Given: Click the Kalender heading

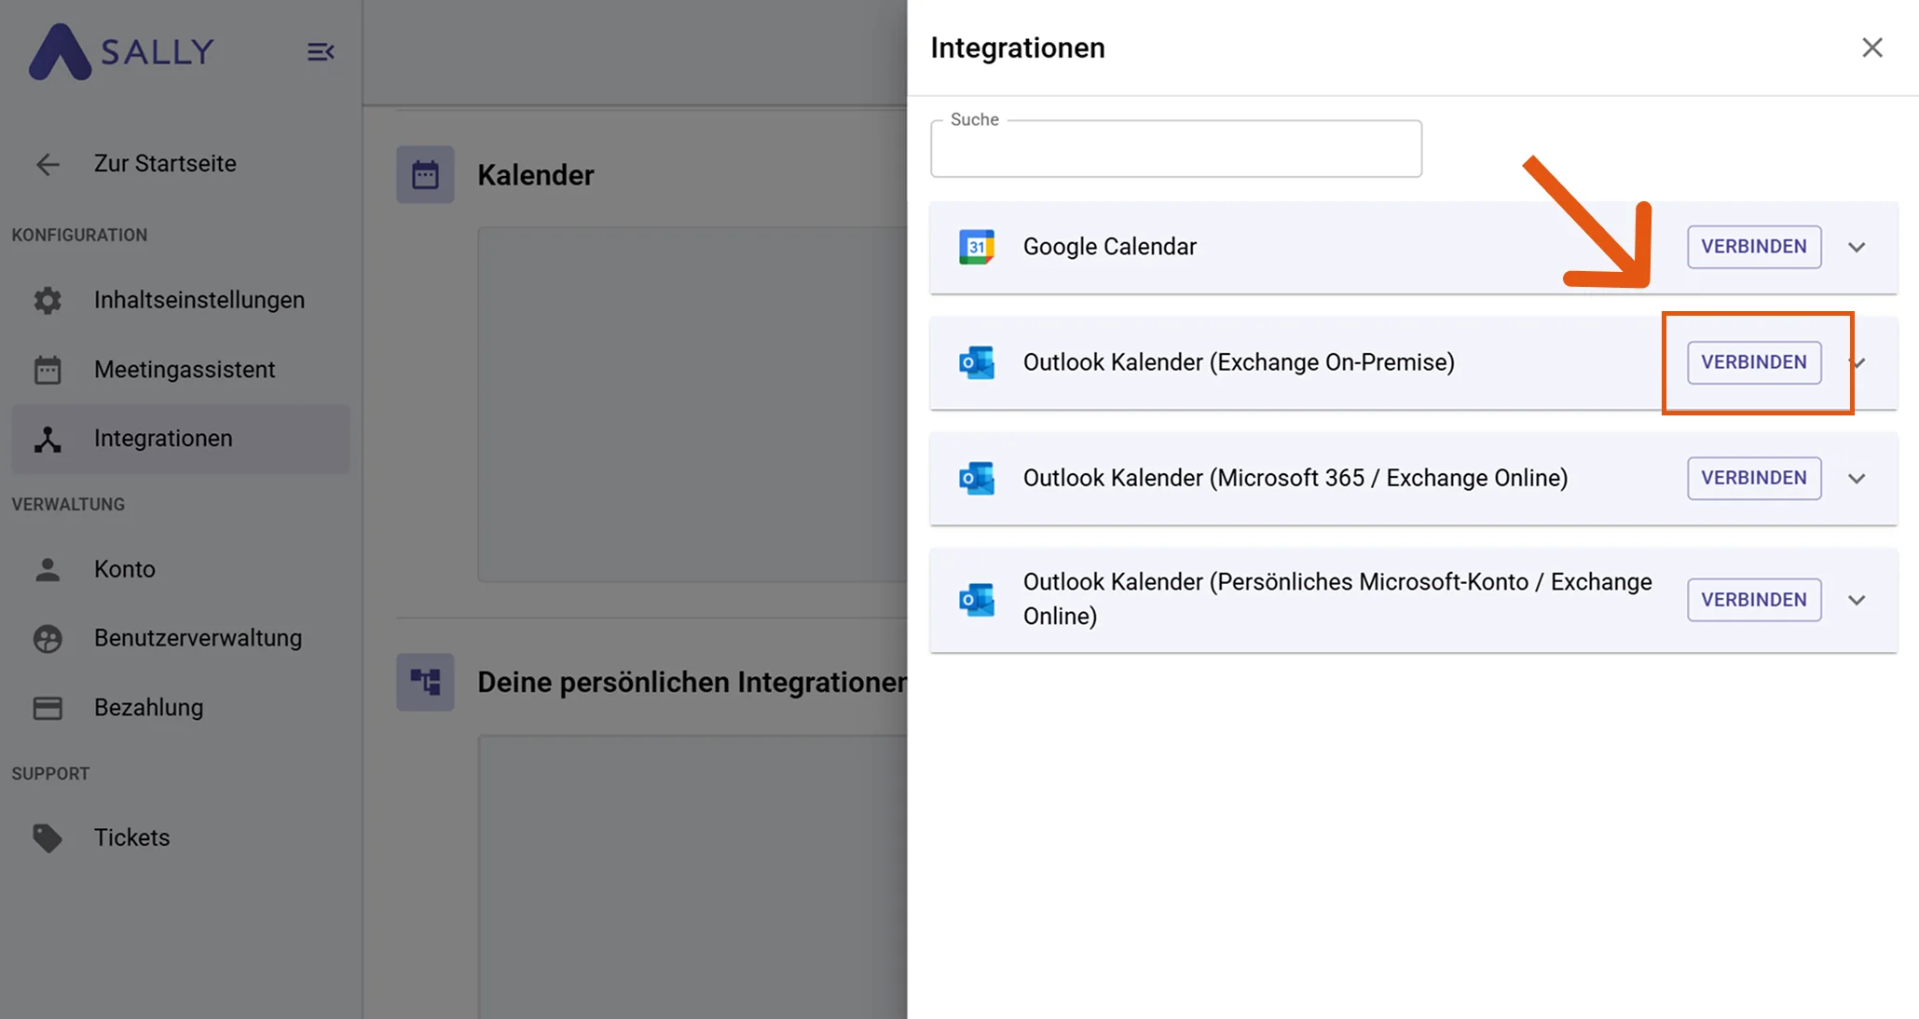Looking at the screenshot, I should pos(536,175).
